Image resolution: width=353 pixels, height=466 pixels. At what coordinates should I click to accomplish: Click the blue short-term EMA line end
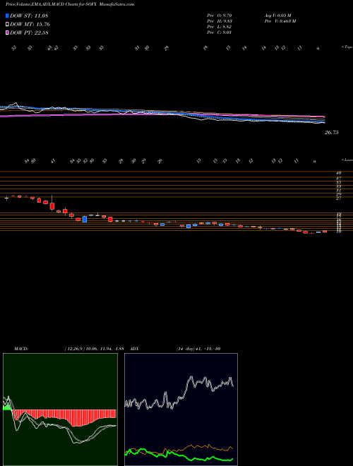pyautogui.click(x=323, y=122)
